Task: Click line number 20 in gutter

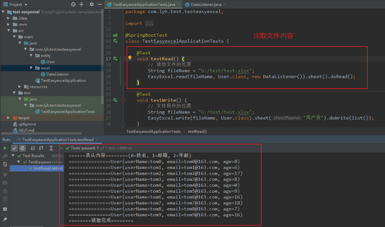Action: pyautogui.click(x=108, y=77)
